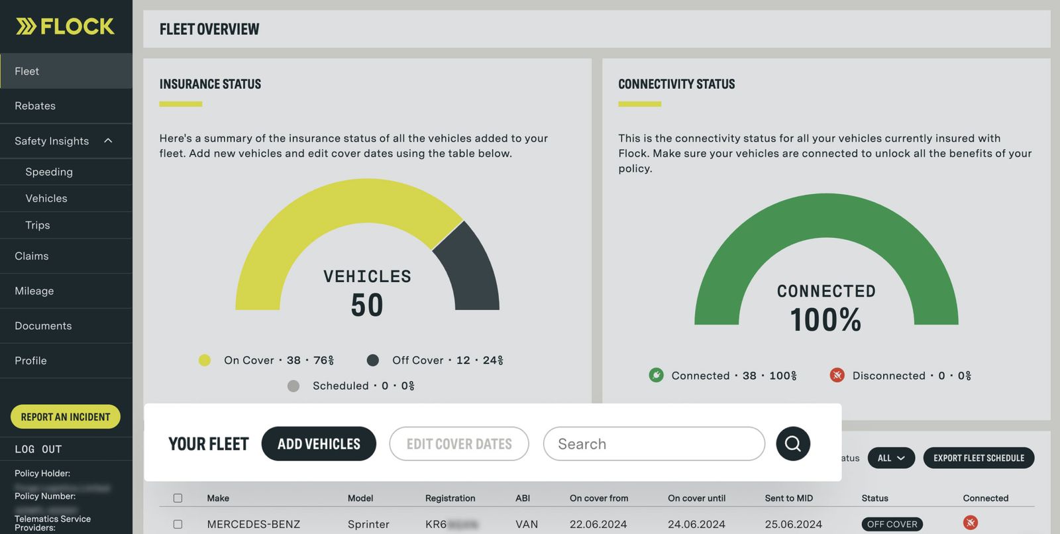Click the Scheduled 0 0% legend text
The image size is (1060, 534).
[364, 386]
